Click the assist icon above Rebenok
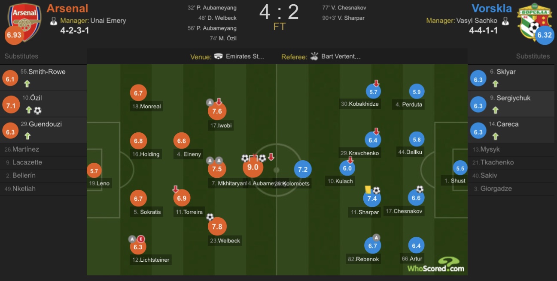 376,237
